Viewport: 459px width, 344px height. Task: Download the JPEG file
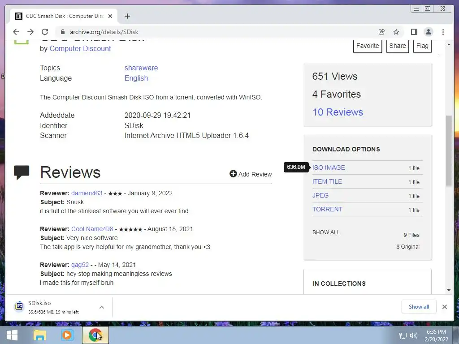click(320, 195)
